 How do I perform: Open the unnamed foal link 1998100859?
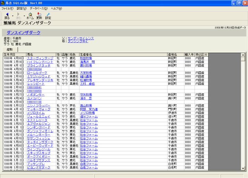pos(34,91)
